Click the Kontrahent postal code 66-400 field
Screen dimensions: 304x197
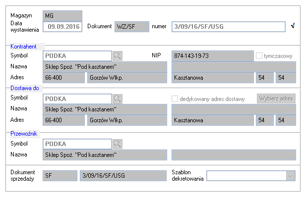point(63,78)
